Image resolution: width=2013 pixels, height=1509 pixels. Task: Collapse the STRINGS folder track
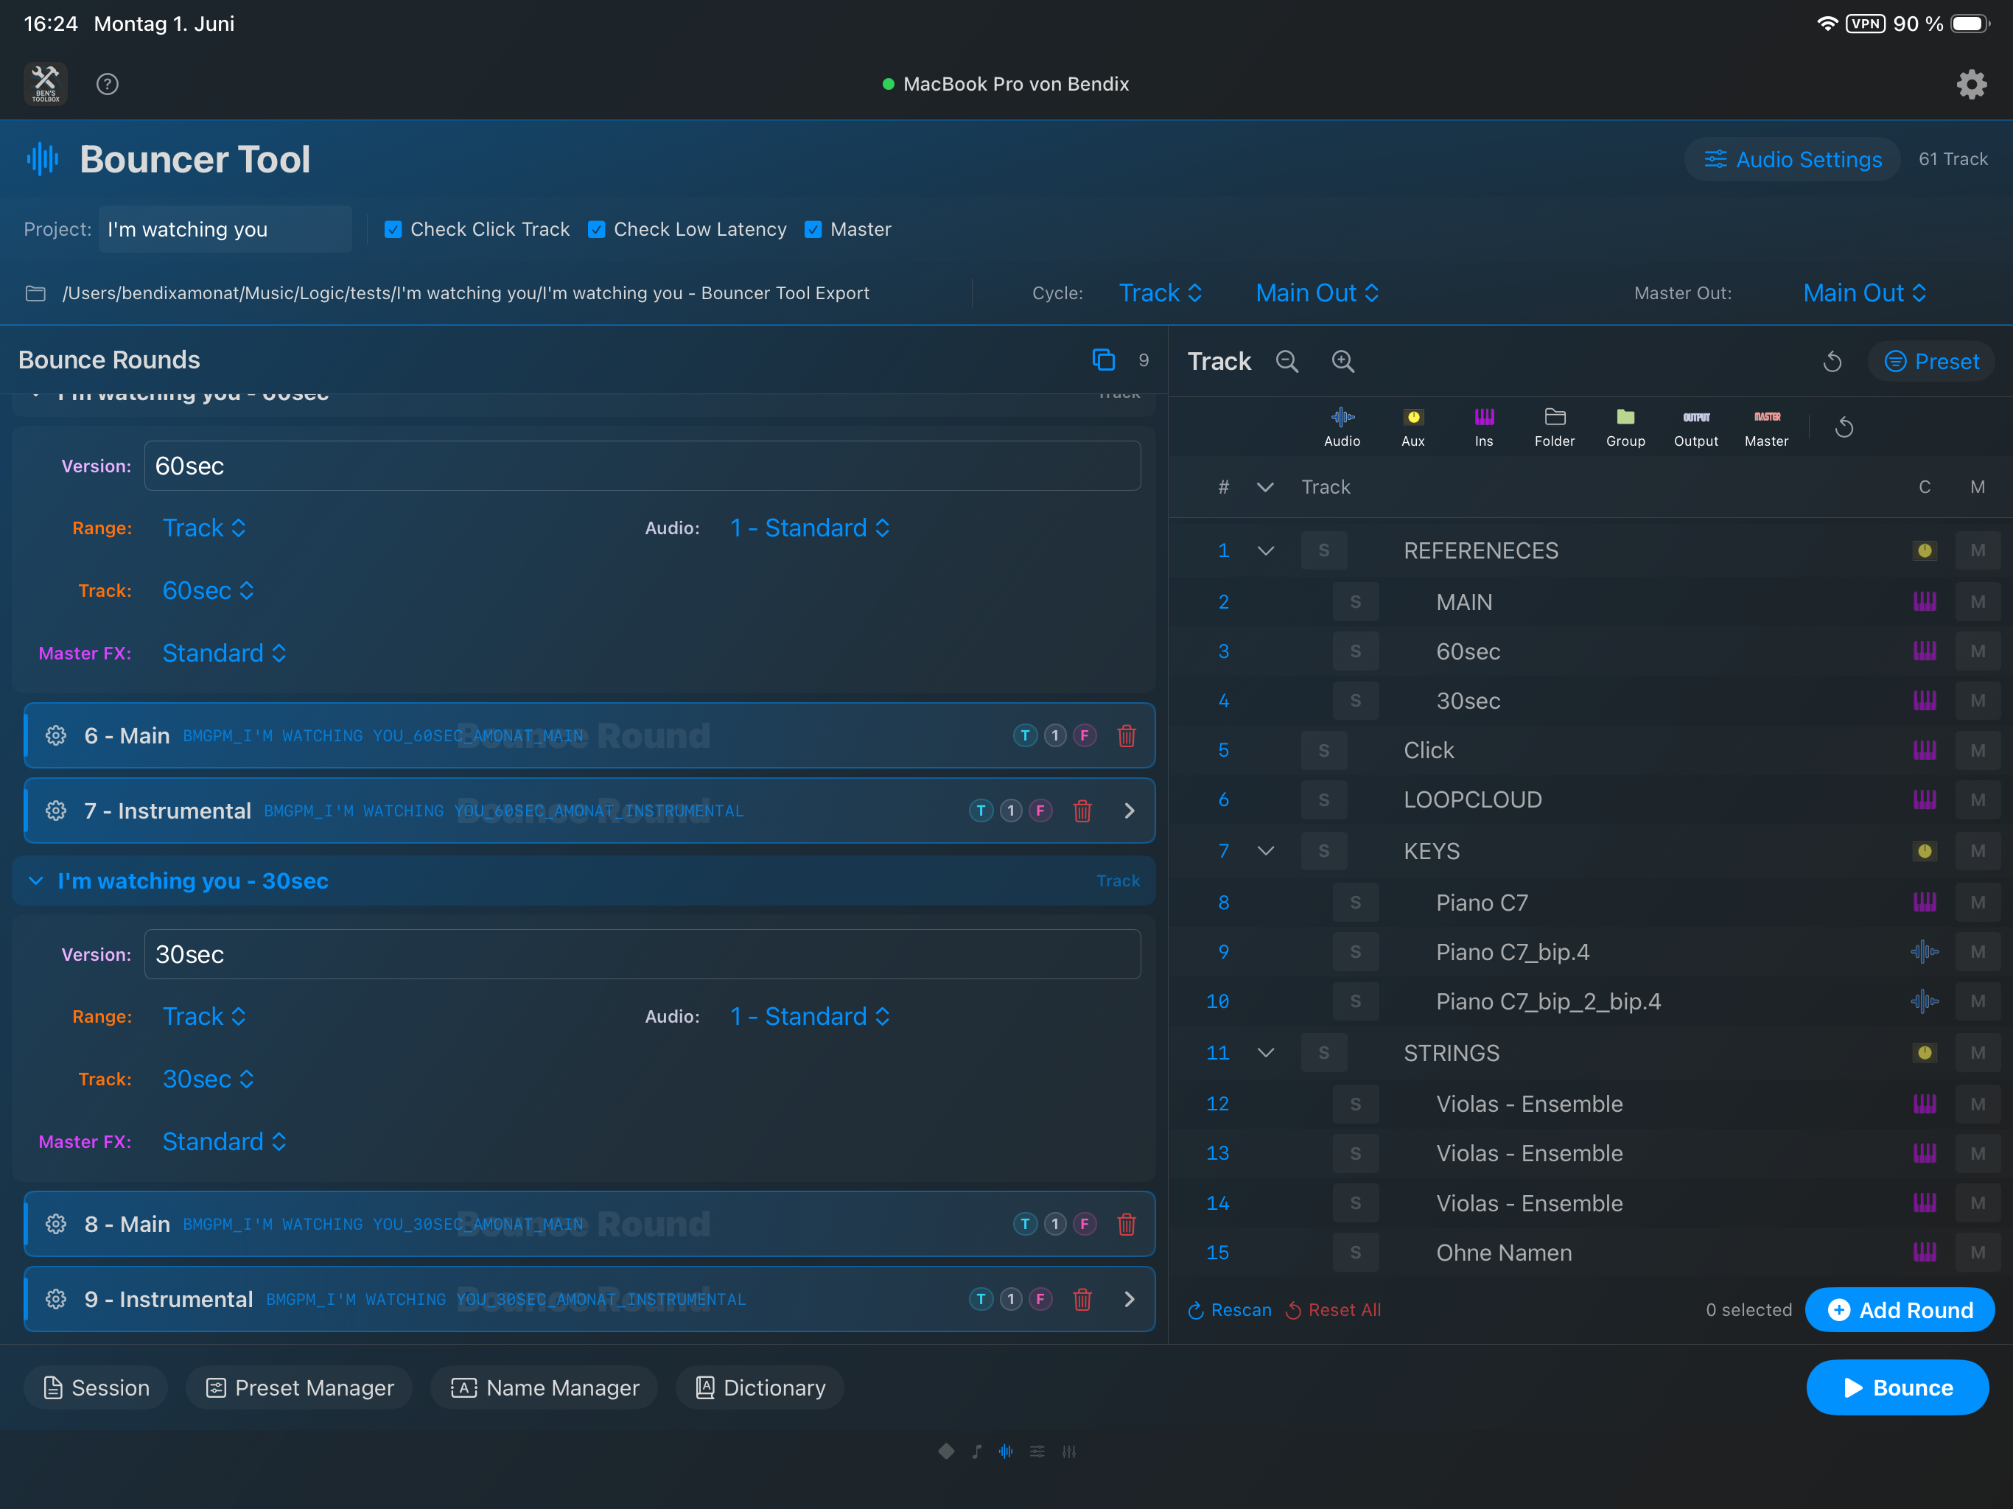[x=1265, y=1053]
